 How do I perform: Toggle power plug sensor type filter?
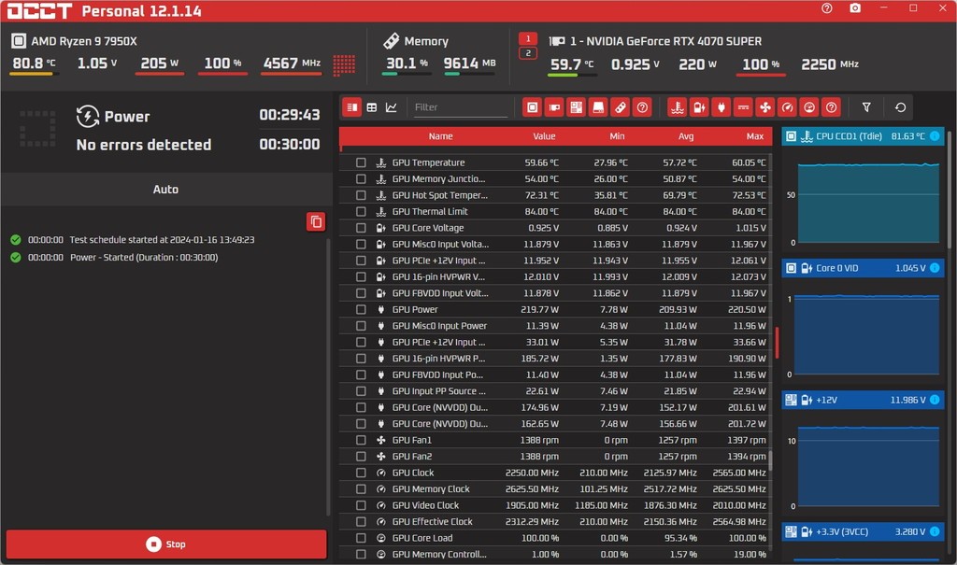(x=721, y=107)
